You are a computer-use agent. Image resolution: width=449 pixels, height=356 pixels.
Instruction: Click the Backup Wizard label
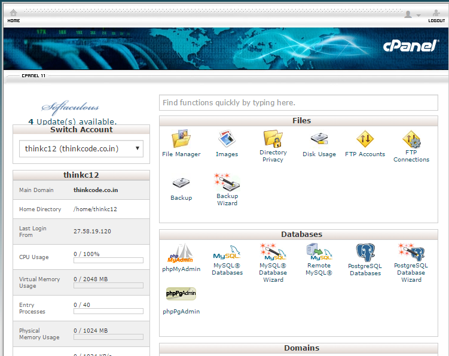[227, 199]
